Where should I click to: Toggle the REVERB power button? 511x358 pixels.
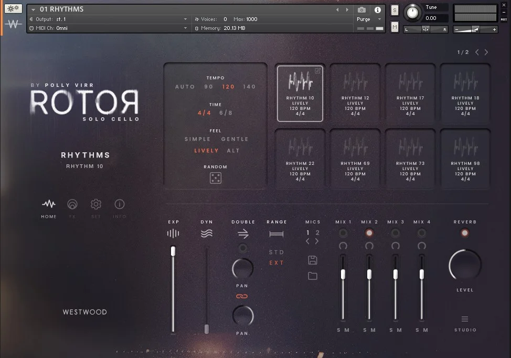pyautogui.click(x=465, y=233)
